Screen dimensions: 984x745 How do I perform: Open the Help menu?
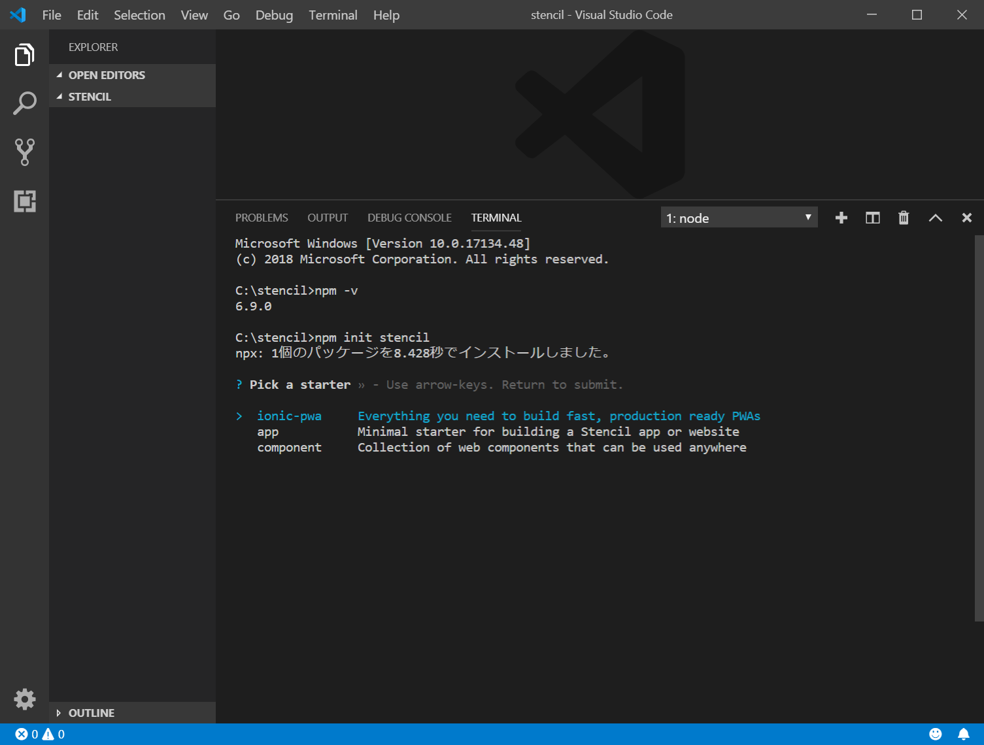coord(386,15)
